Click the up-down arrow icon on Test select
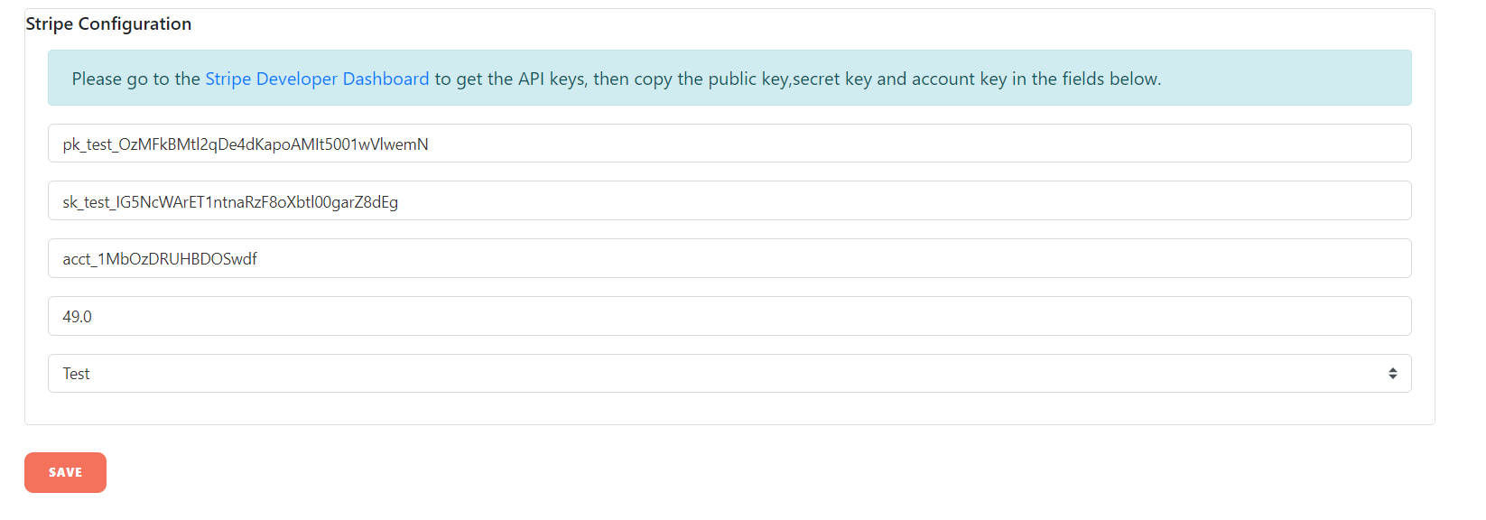 point(1392,374)
